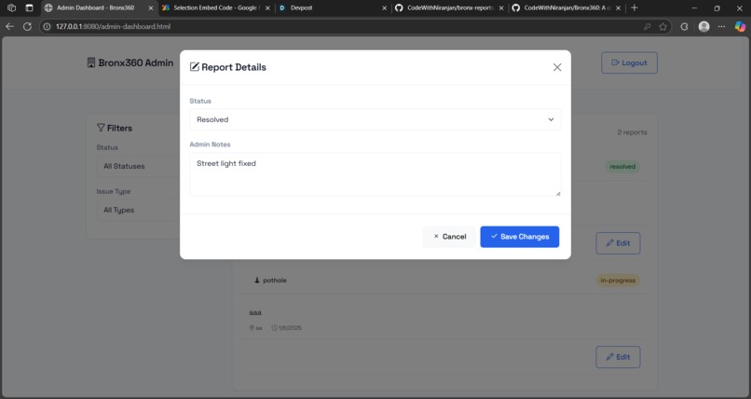The width and height of the screenshot is (751, 399).
Task: Close the Report Details modal with X
Action: pyautogui.click(x=557, y=67)
